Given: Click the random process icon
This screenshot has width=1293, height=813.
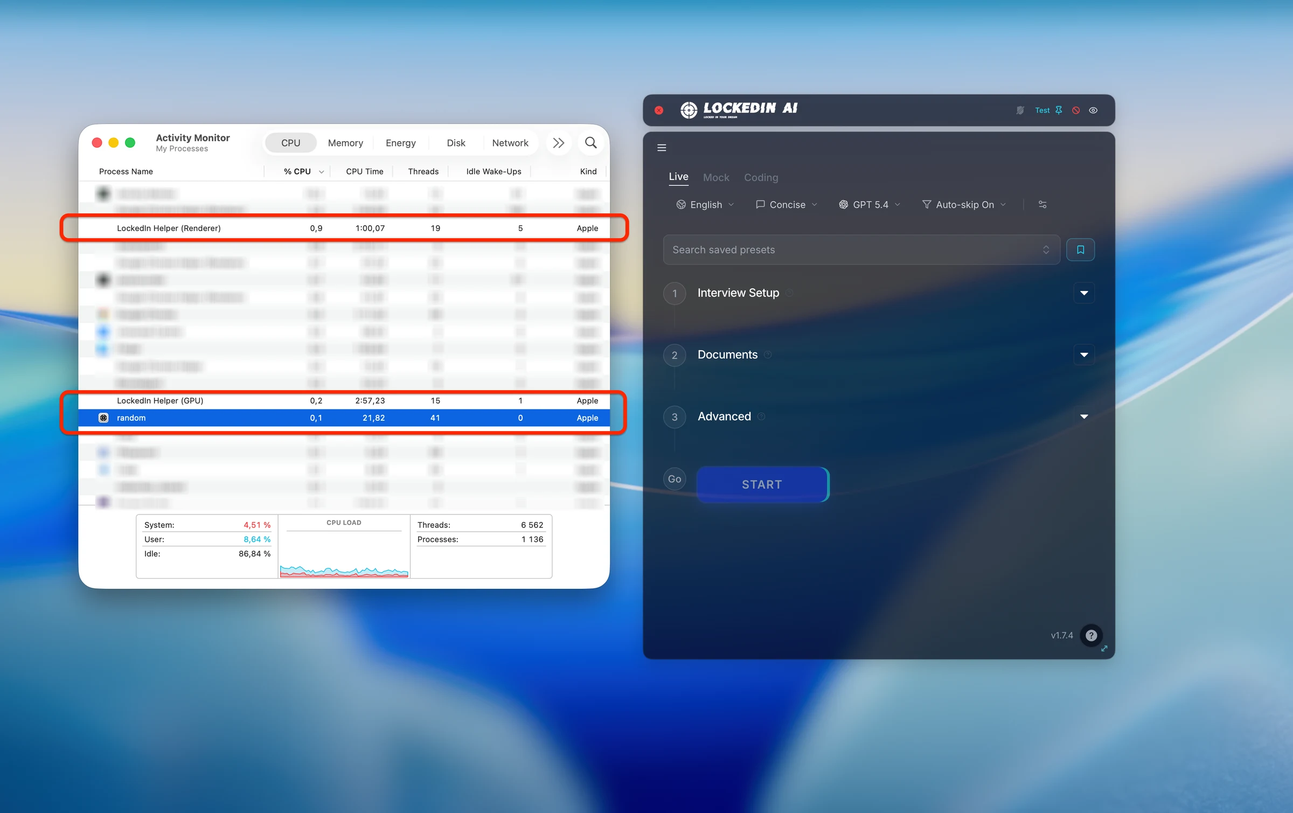Looking at the screenshot, I should pos(103,418).
